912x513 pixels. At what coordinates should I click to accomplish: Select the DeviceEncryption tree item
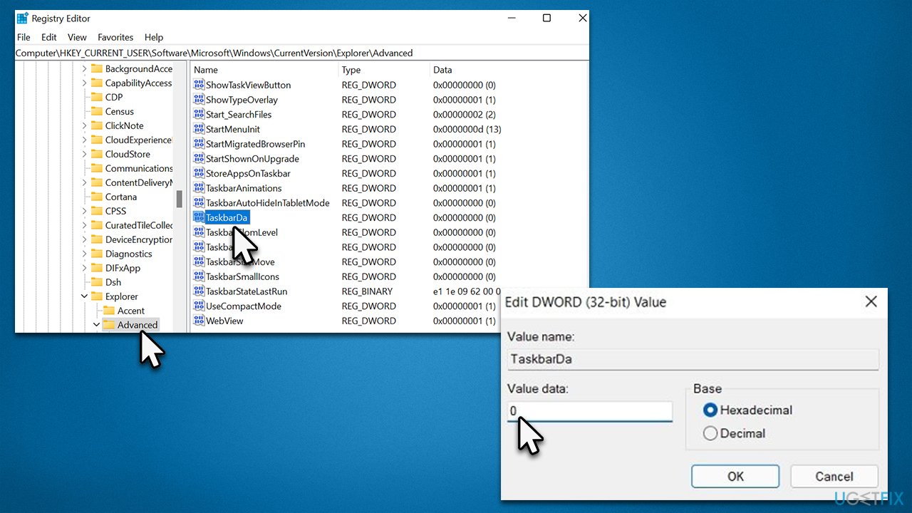(139, 239)
